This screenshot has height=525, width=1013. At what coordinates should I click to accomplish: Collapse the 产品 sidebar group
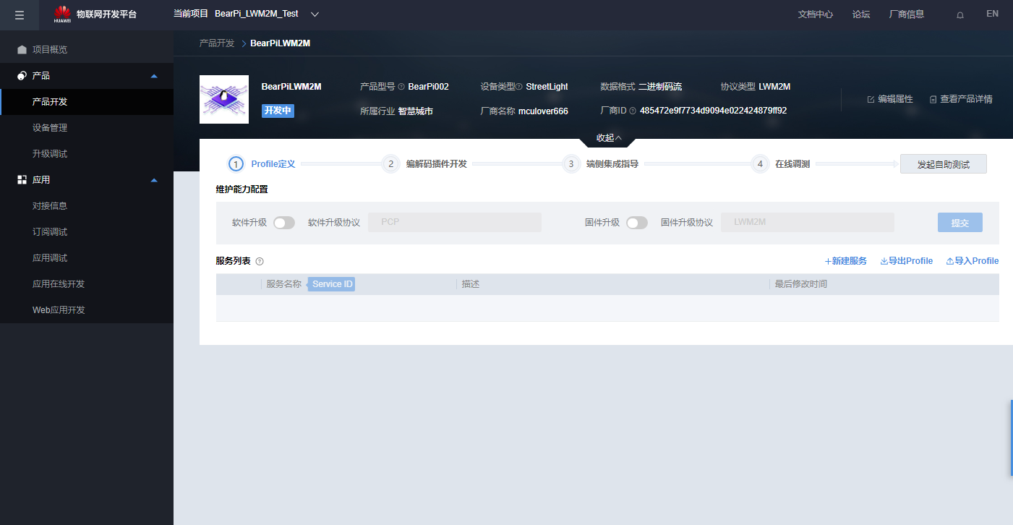[153, 76]
